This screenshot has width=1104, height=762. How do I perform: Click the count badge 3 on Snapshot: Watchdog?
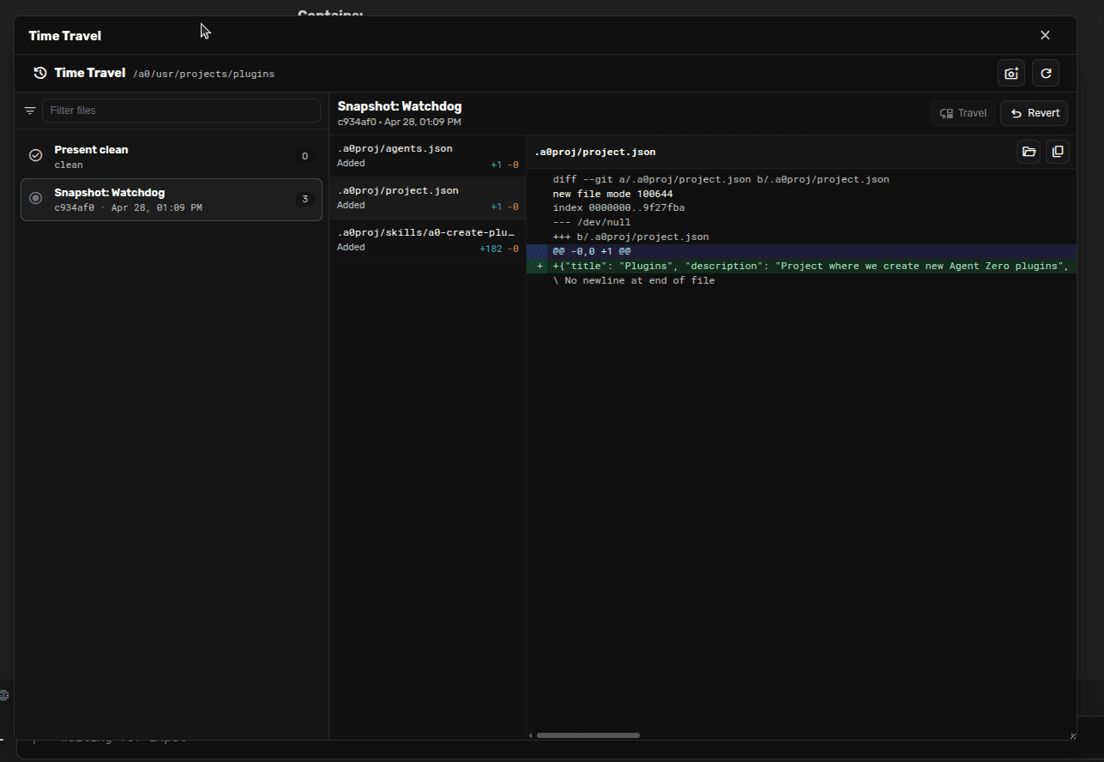click(x=305, y=200)
